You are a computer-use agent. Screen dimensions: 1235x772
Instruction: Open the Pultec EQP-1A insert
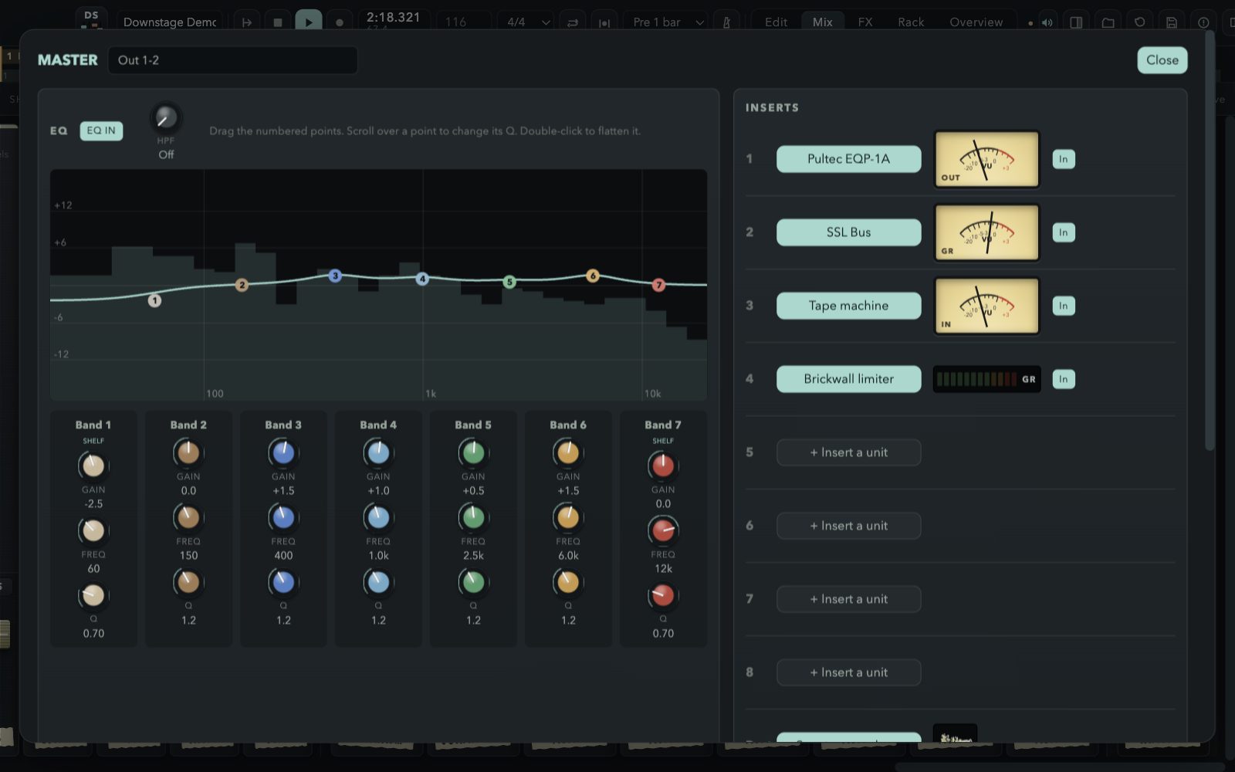tap(848, 159)
